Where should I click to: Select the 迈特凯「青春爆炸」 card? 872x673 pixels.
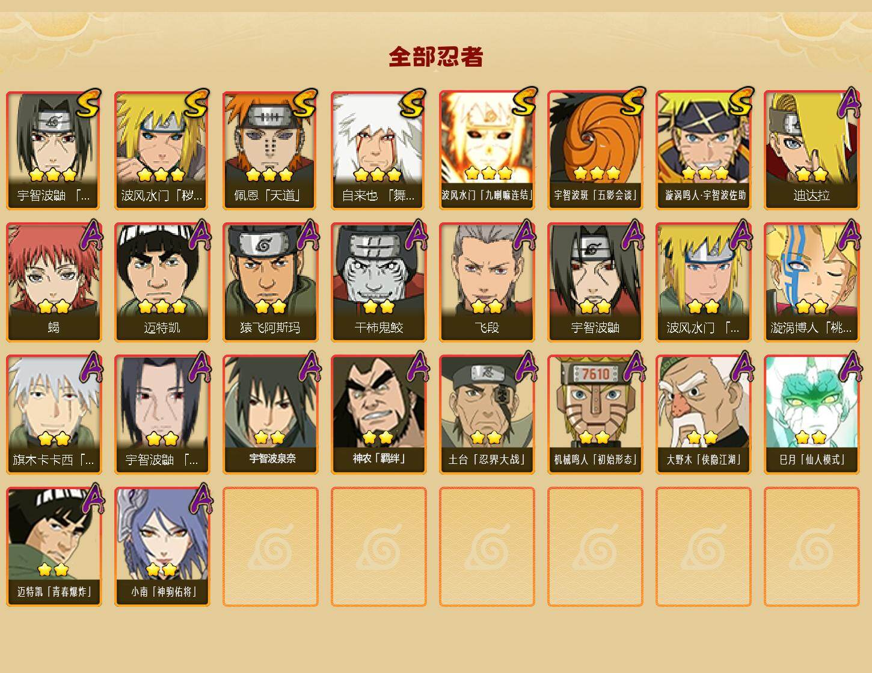pos(54,547)
